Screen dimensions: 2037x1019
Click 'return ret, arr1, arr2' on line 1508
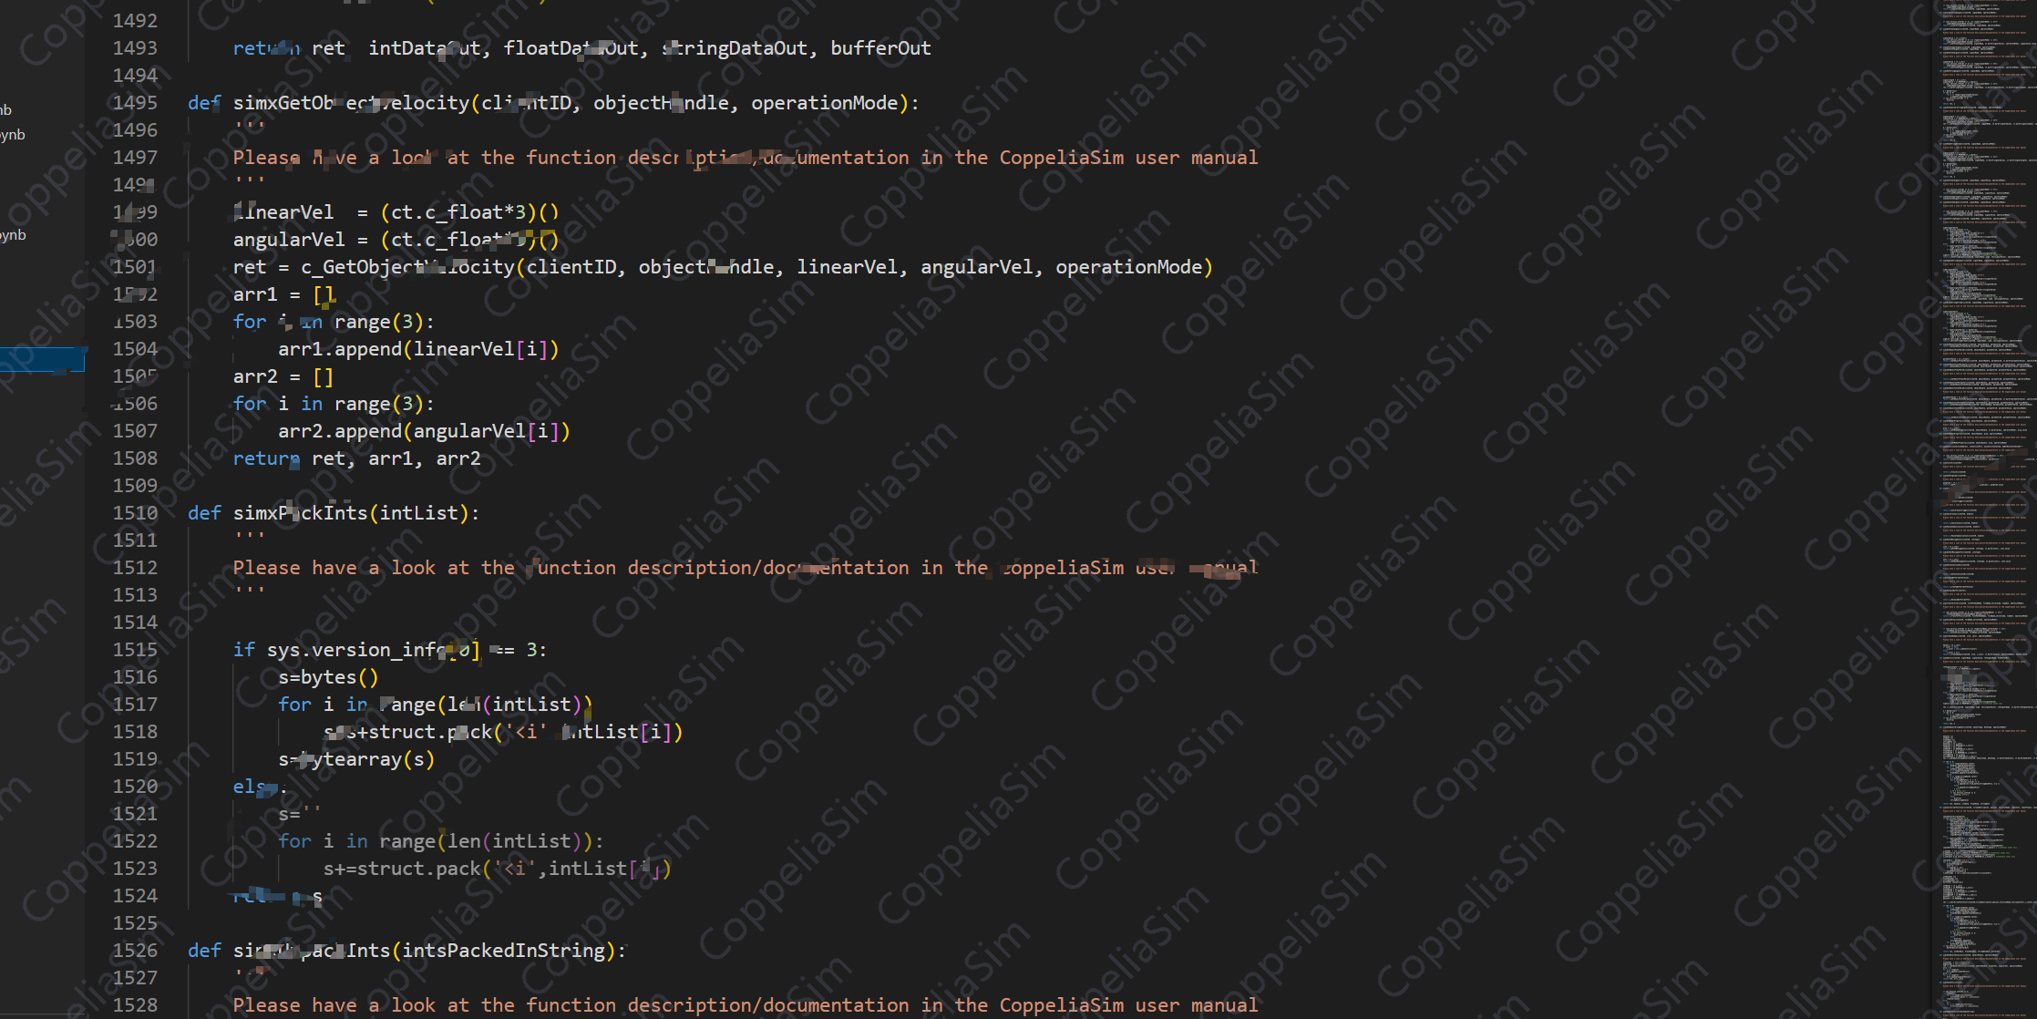pyautogui.click(x=356, y=458)
